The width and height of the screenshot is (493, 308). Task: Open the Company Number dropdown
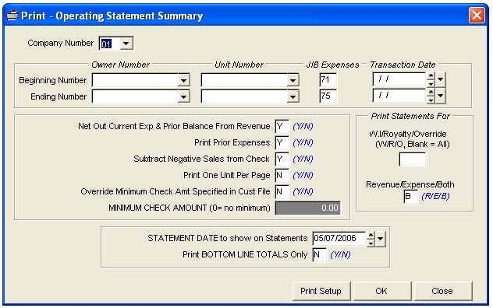click(126, 44)
